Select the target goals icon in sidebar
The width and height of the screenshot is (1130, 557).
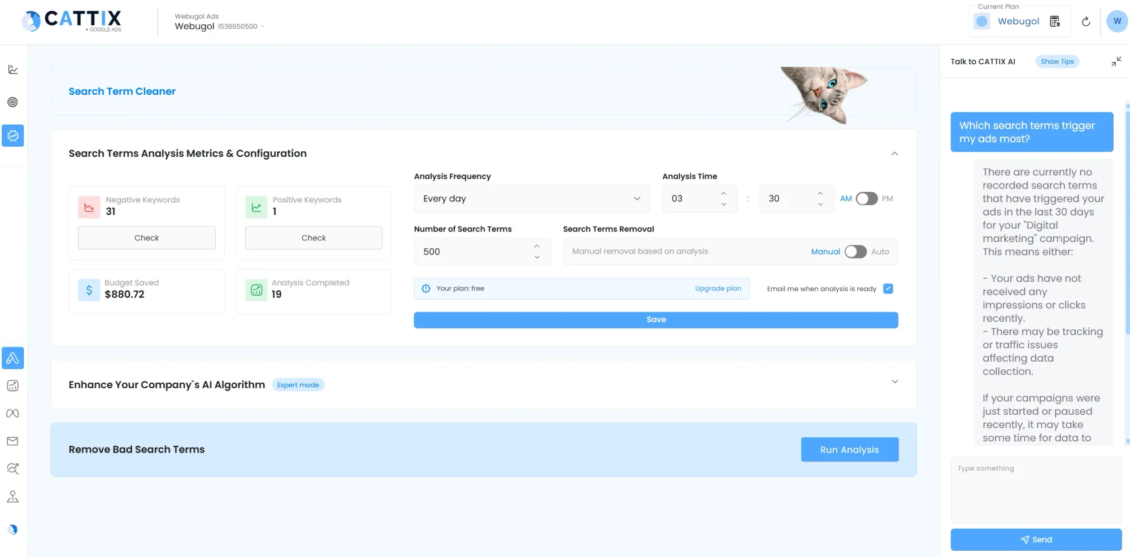click(12, 102)
